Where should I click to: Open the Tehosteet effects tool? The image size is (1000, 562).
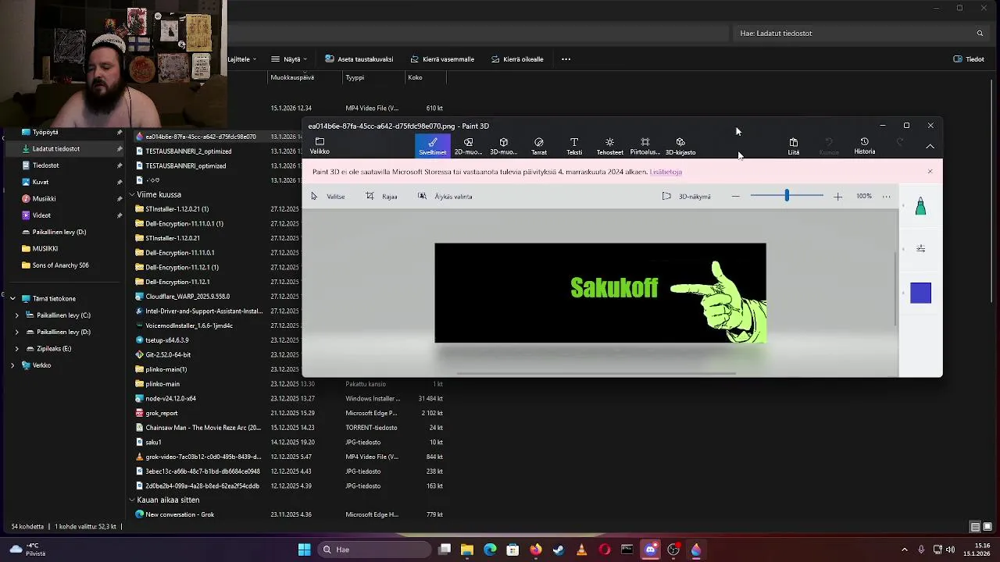pos(609,146)
